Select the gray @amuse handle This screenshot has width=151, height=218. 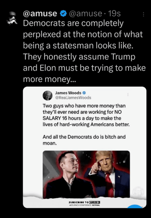point(85,14)
